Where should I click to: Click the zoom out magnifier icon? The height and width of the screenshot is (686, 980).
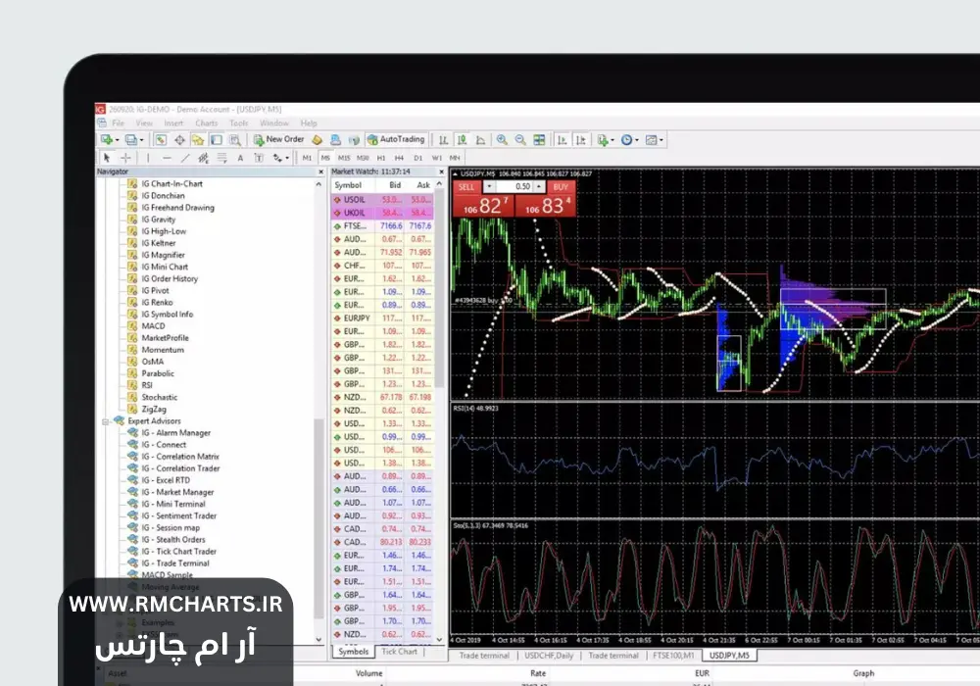pyautogui.click(x=519, y=140)
